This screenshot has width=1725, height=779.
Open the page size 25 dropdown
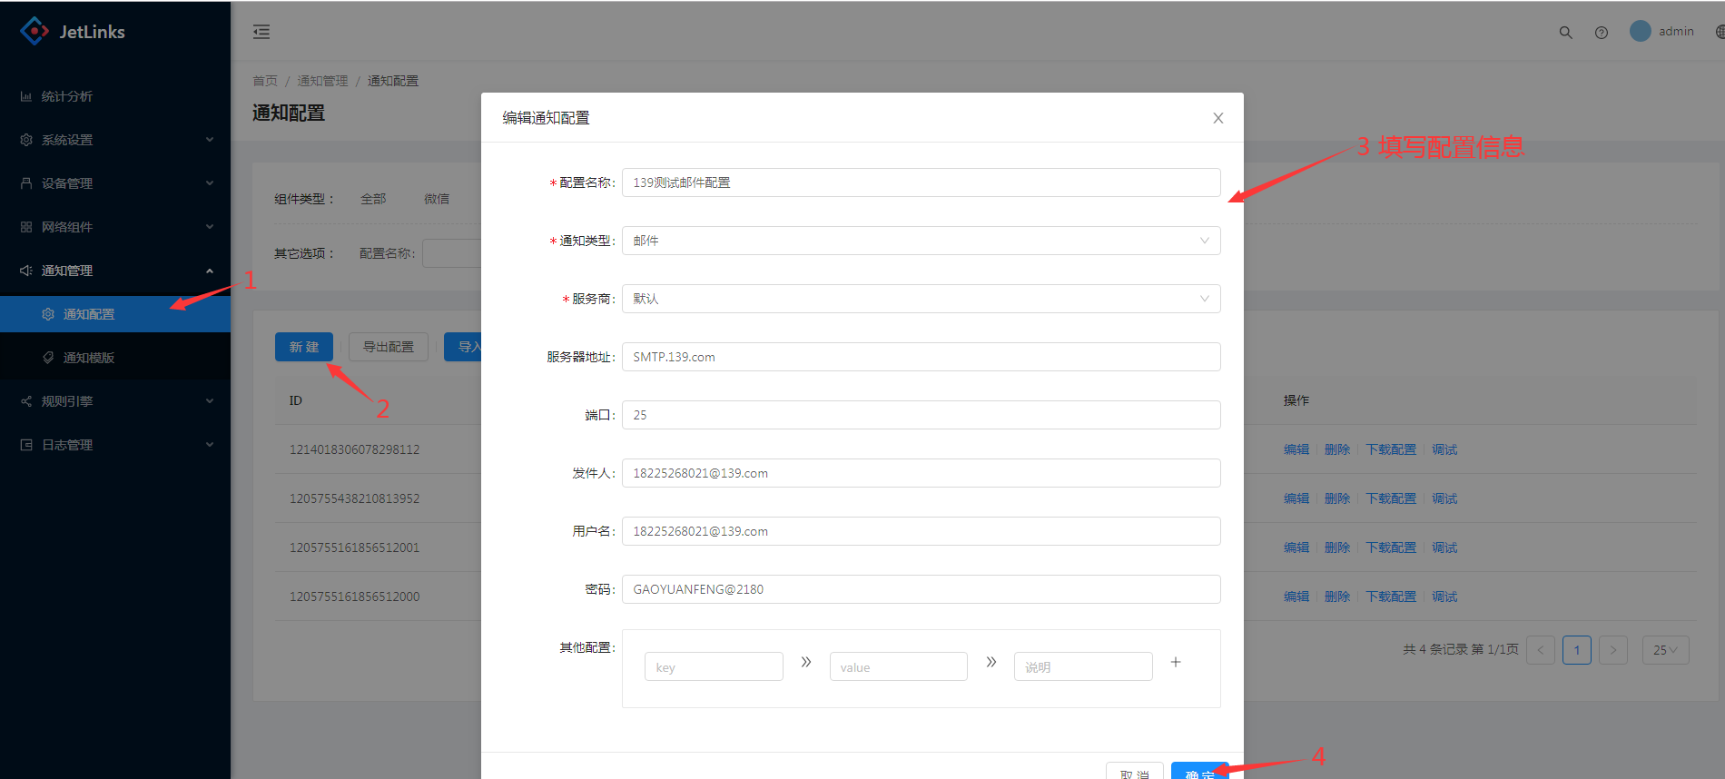[1664, 650]
